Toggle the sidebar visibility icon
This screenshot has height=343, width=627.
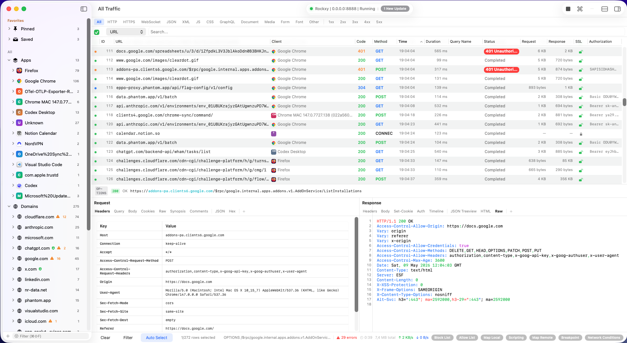point(84,9)
